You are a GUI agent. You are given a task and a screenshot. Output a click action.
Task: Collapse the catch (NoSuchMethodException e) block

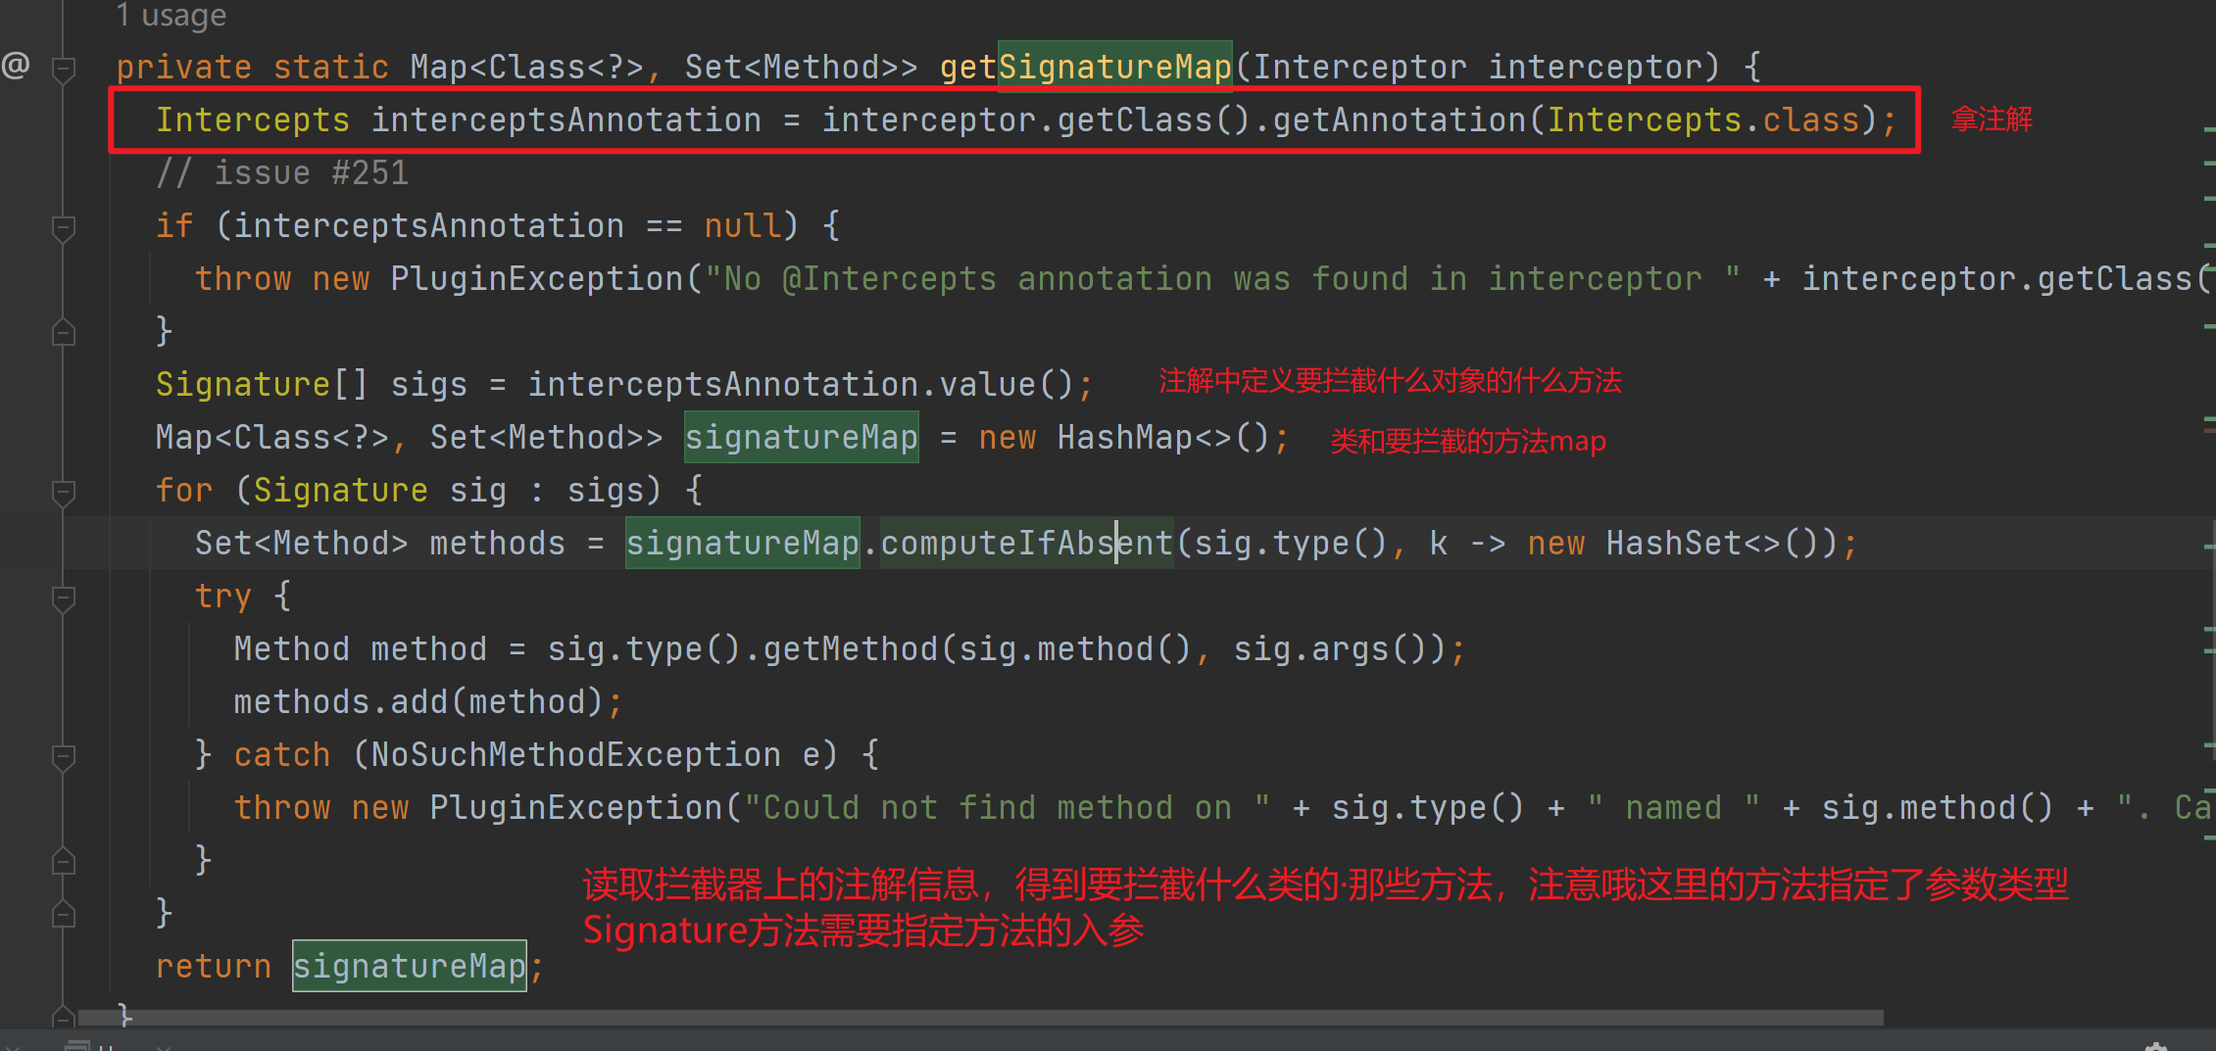tap(64, 756)
